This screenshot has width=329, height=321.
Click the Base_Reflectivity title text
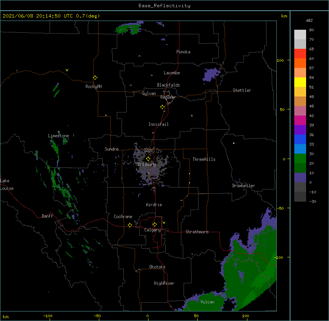click(x=164, y=6)
